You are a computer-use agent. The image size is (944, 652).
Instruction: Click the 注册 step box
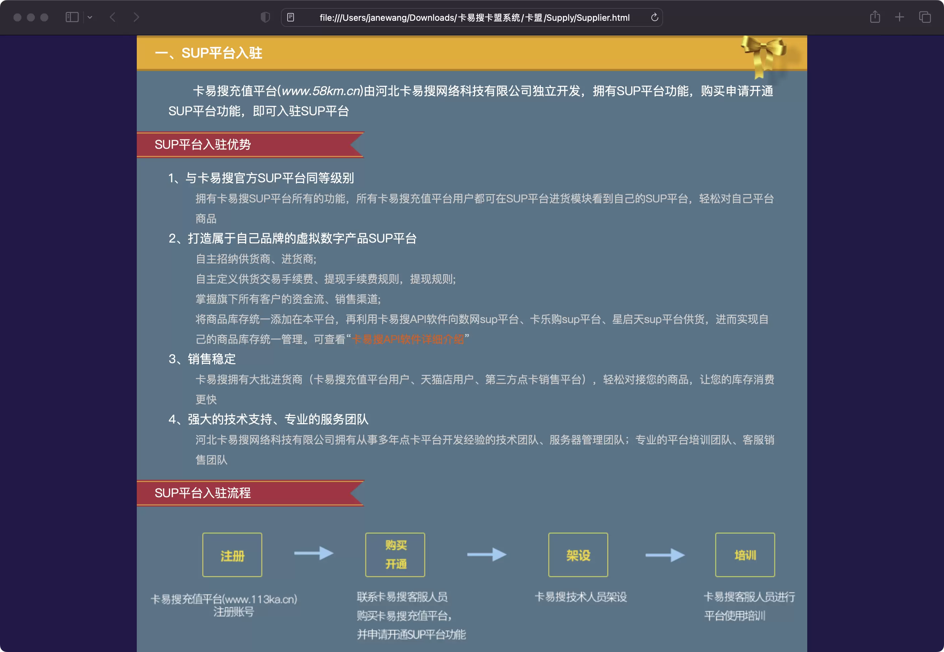pyautogui.click(x=232, y=555)
